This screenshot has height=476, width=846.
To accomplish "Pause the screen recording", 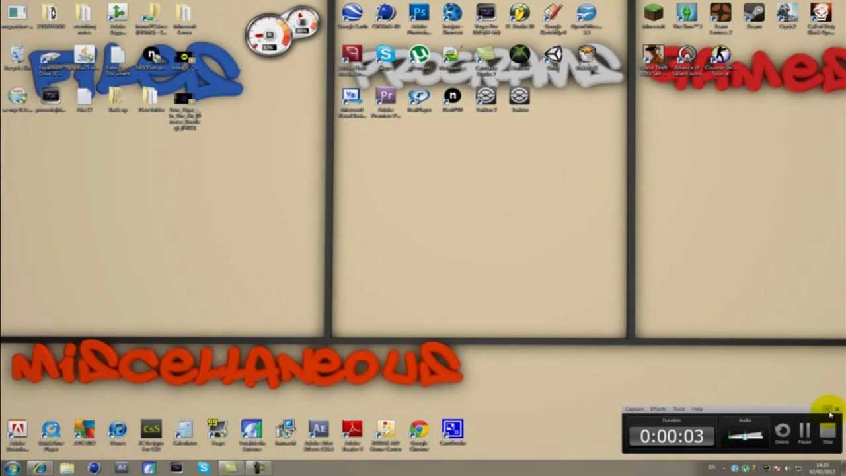I will coord(804,432).
